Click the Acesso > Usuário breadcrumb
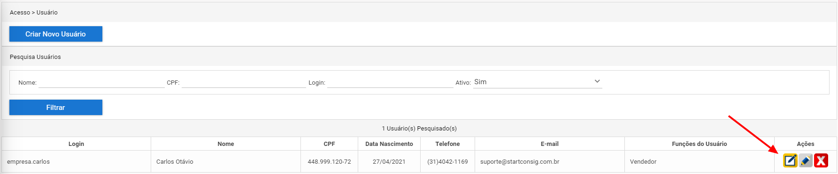838x174 pixels. (34, 13)
